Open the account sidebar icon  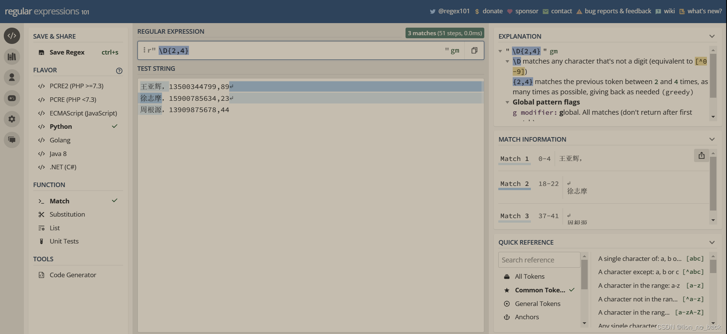pyautogui.click(x=12, y=78)
